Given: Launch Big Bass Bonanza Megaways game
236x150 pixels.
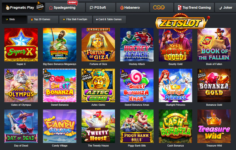Looking at the screenshot, I should 60,45.
